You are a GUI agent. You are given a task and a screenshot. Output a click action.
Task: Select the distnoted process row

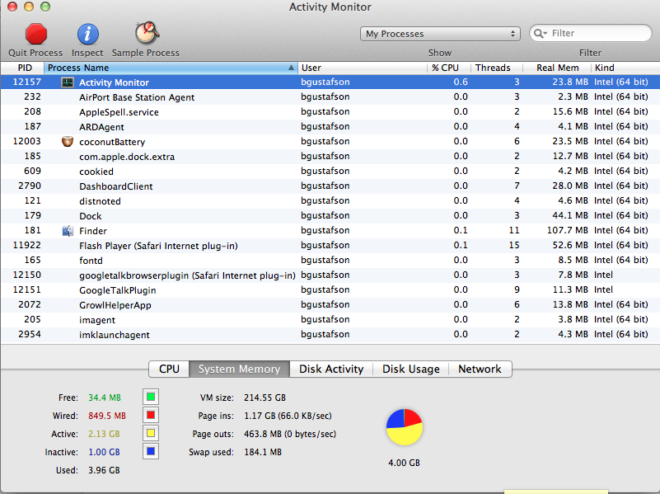pos(330,201)
